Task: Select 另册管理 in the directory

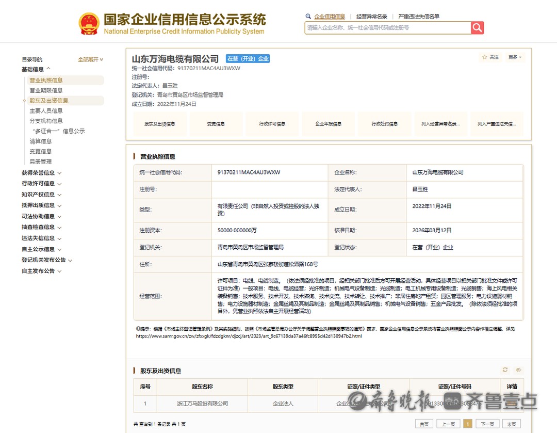Action: tap(41, 162)
